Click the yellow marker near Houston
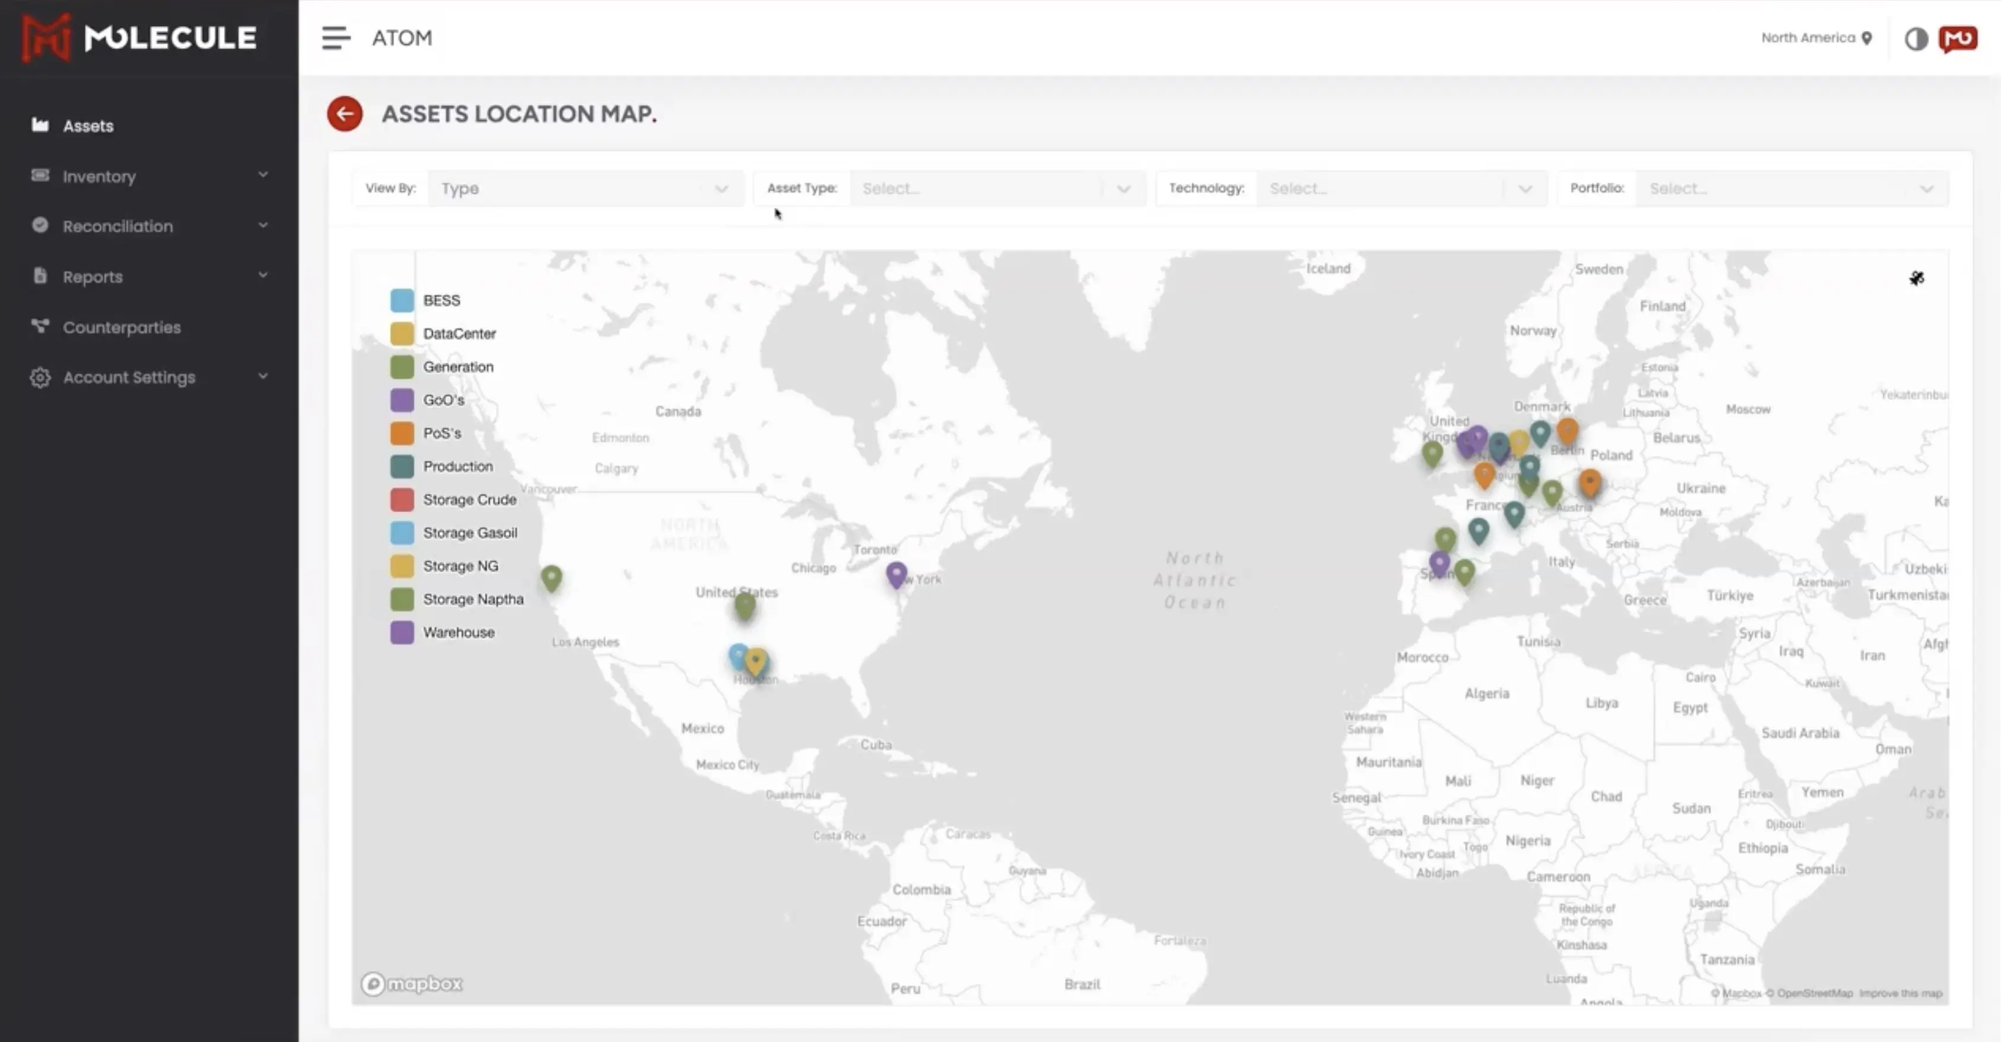Screen dimensions: 2001x1042 coord(756,660)
